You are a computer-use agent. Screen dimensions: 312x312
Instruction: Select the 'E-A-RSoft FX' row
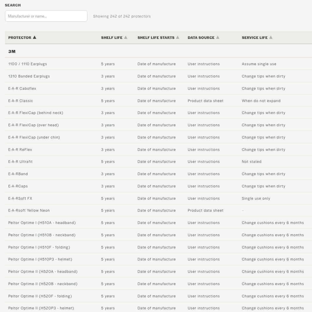158,198
